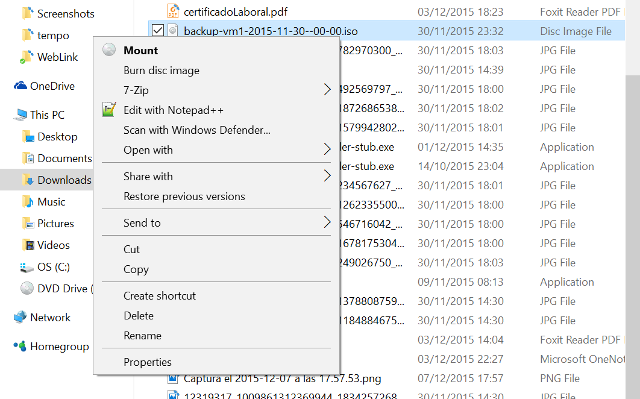Open Properties from the context menu
Image resolution: width=640 pixels, height=399 pixels.
point(216,362)
